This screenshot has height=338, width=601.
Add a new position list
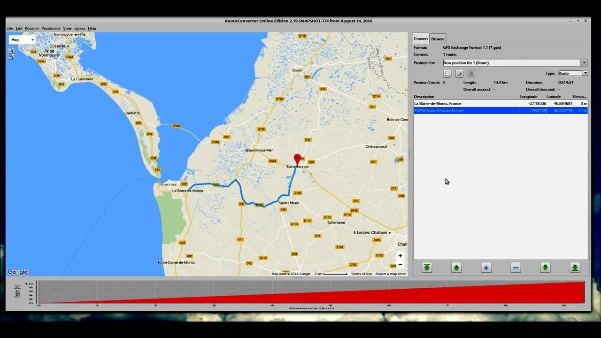447,73
